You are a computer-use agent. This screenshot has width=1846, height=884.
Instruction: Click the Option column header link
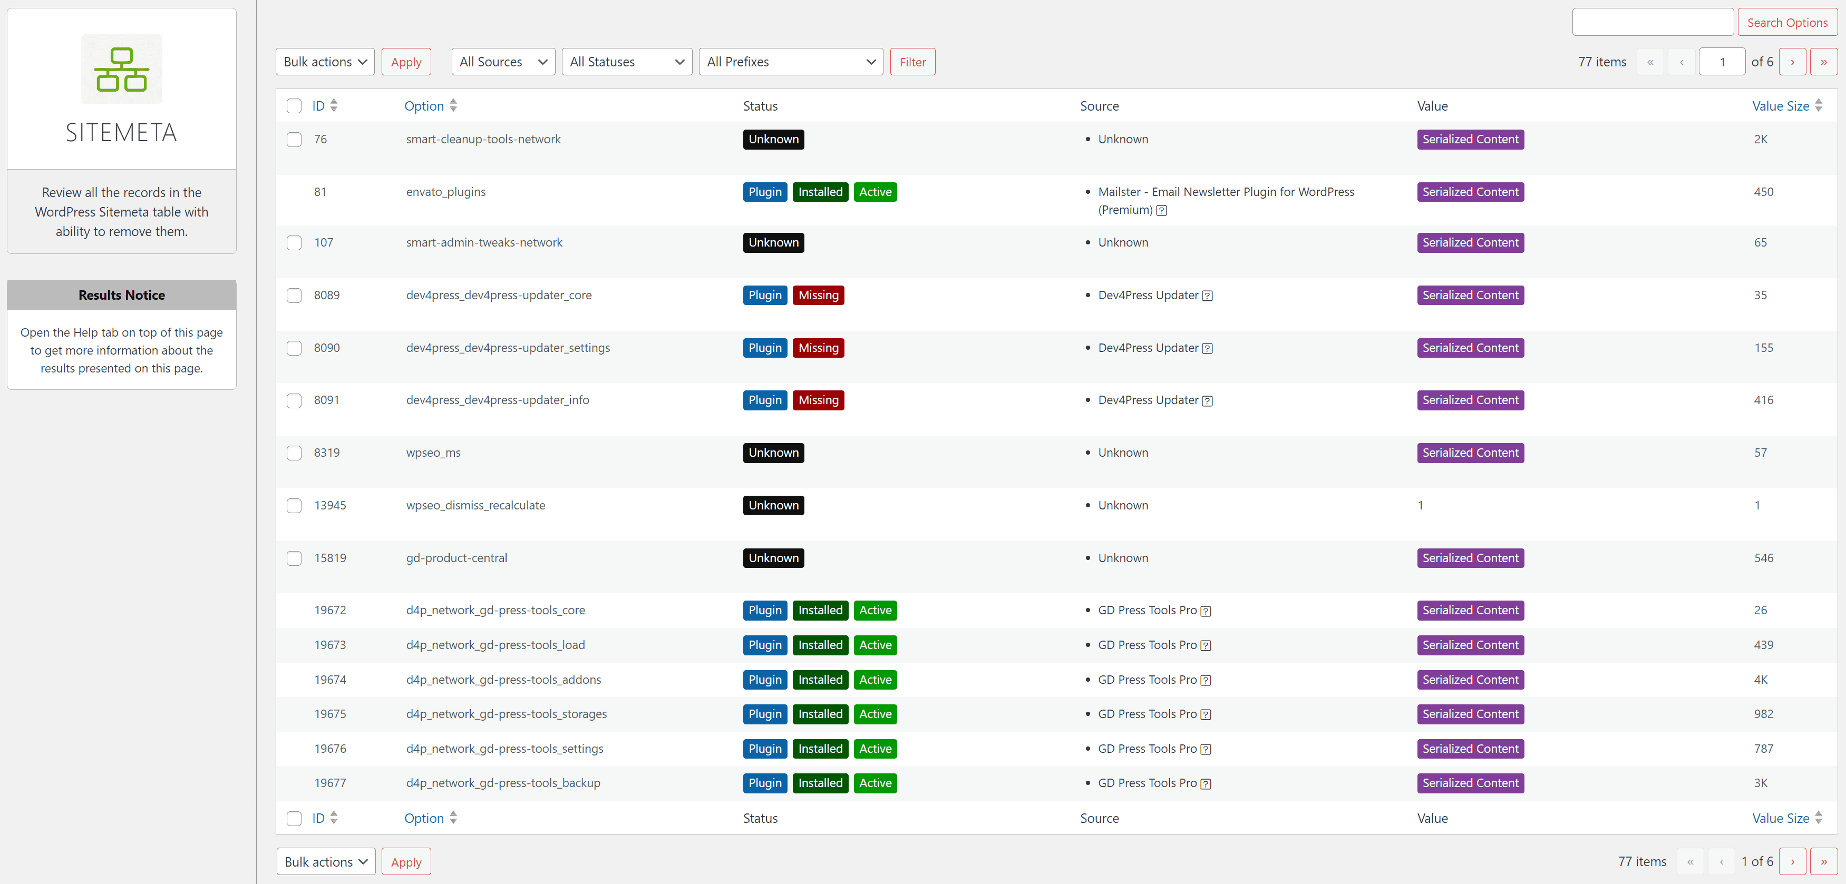[x=424, y=106]
